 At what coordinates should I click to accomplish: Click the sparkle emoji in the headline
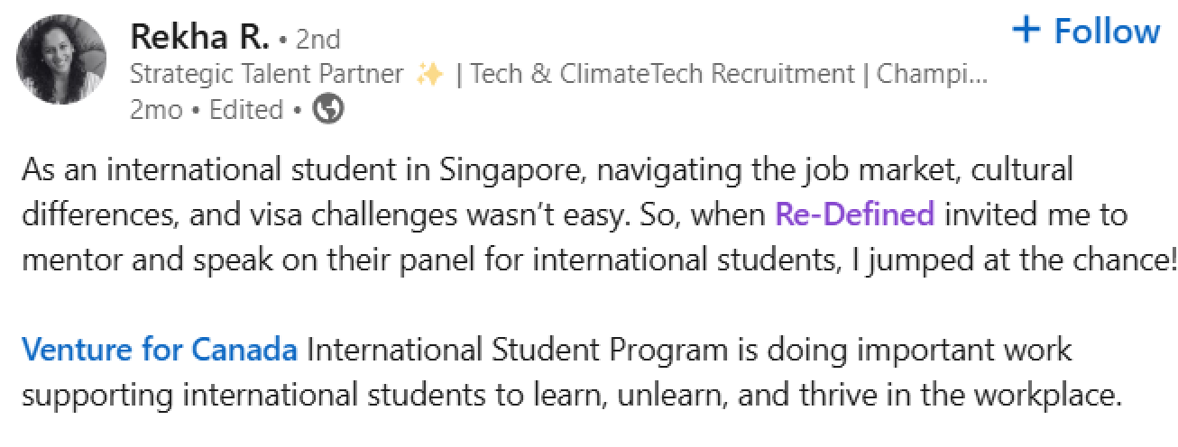430,74
